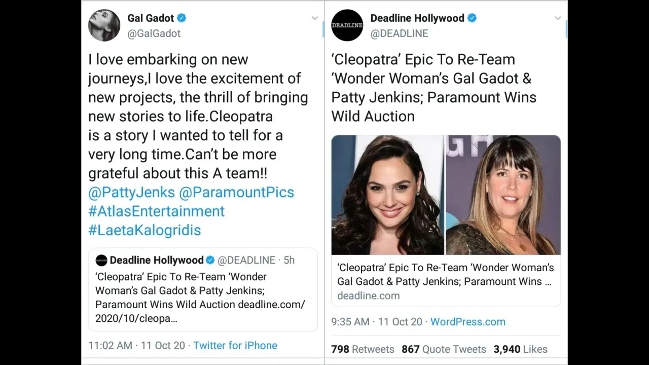Open Twitter for iPhone source link
This screenshot has height=365, width=649.
pos(235,345)
